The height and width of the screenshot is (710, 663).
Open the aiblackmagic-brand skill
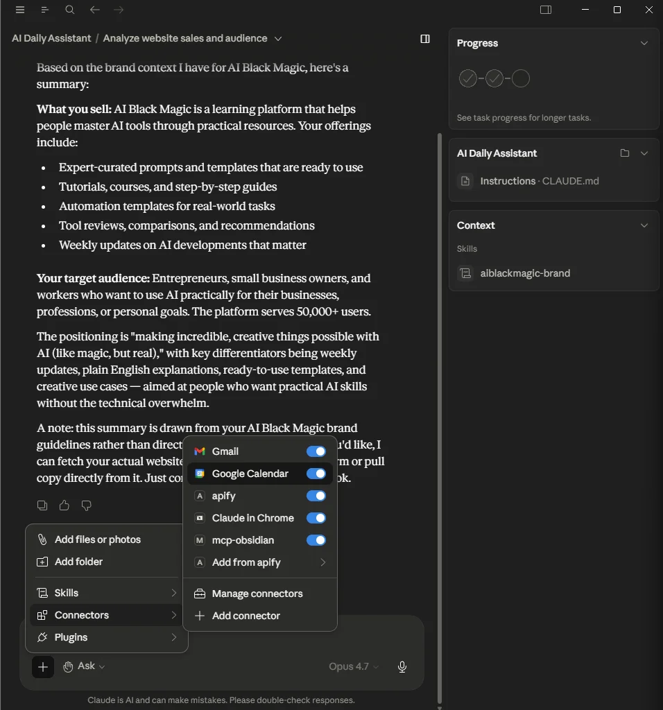click(525, 273)
